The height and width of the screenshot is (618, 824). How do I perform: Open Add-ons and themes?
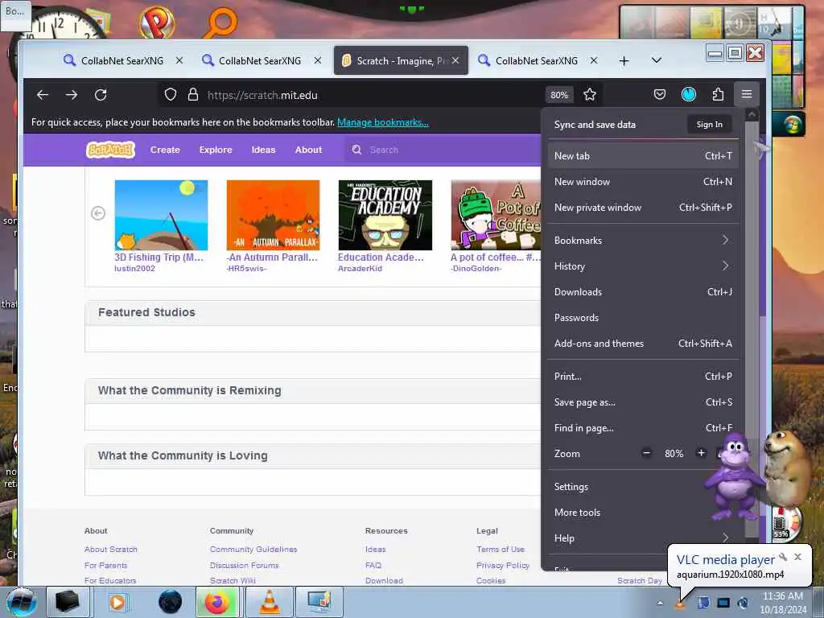coord(643,343)
